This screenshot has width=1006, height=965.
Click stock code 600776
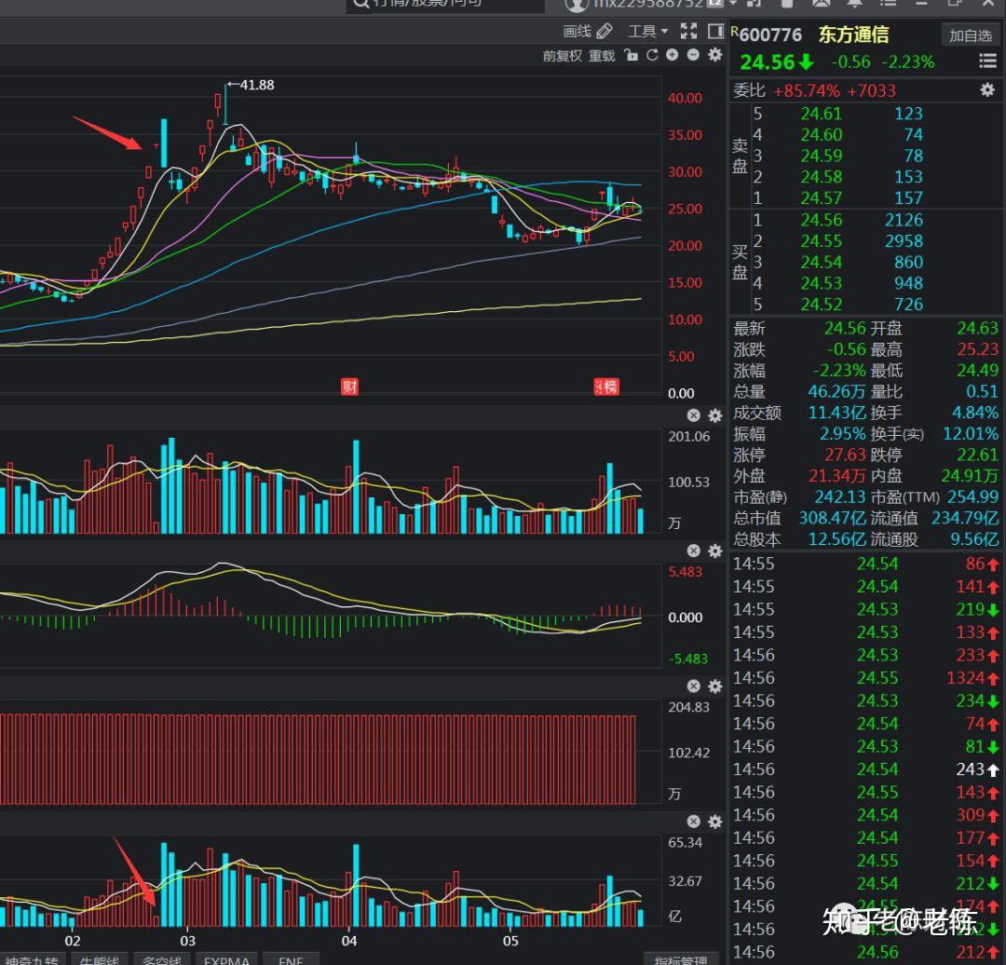point(770,34)
